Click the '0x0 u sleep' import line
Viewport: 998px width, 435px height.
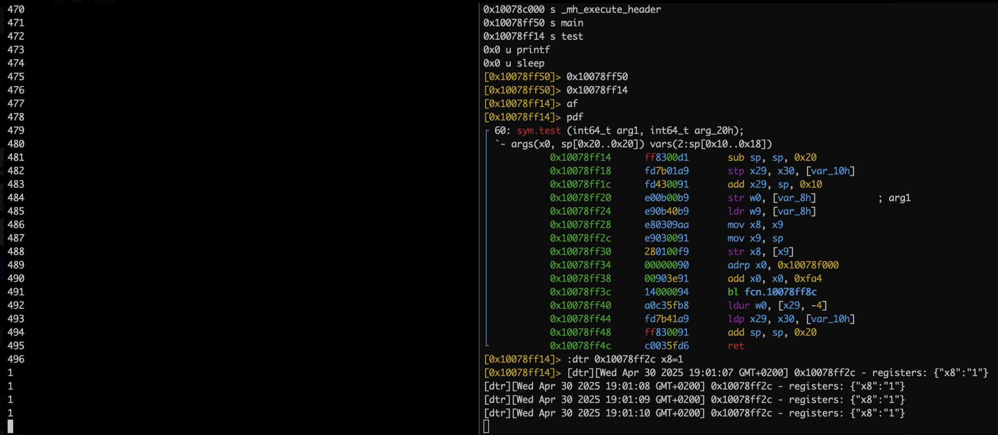tap(514, 64)
